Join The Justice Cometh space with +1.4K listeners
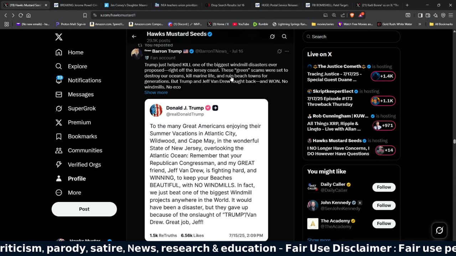Screen dimensions: 456x256 pos(383,76)
